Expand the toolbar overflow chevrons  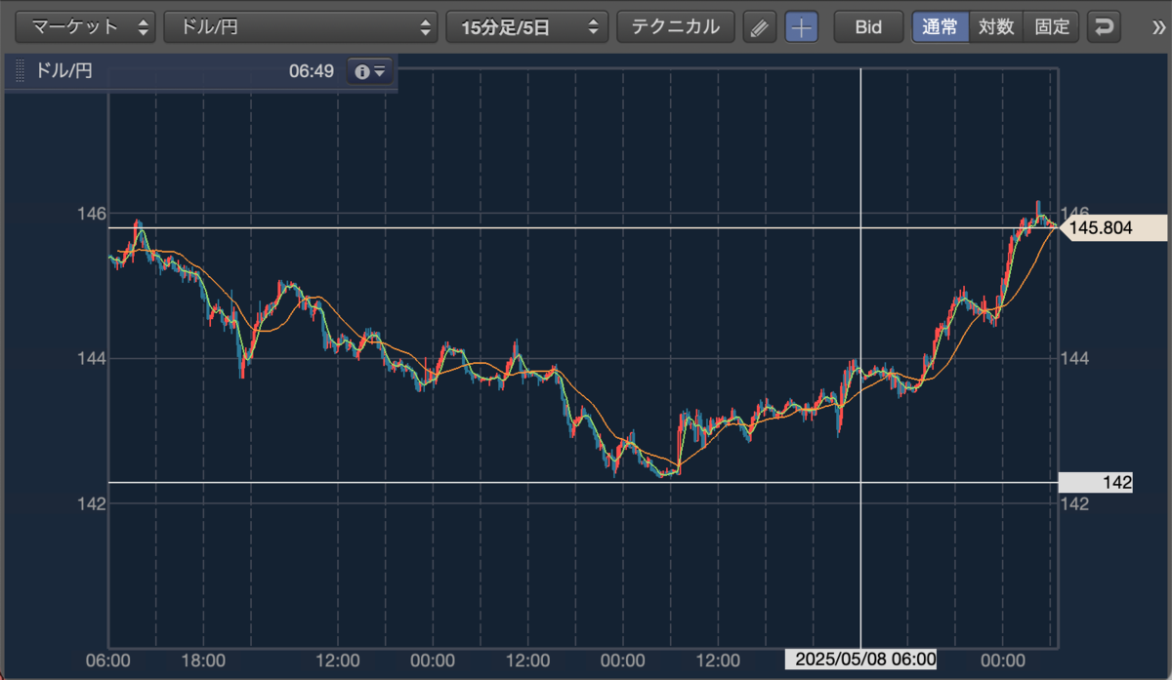1158,27
